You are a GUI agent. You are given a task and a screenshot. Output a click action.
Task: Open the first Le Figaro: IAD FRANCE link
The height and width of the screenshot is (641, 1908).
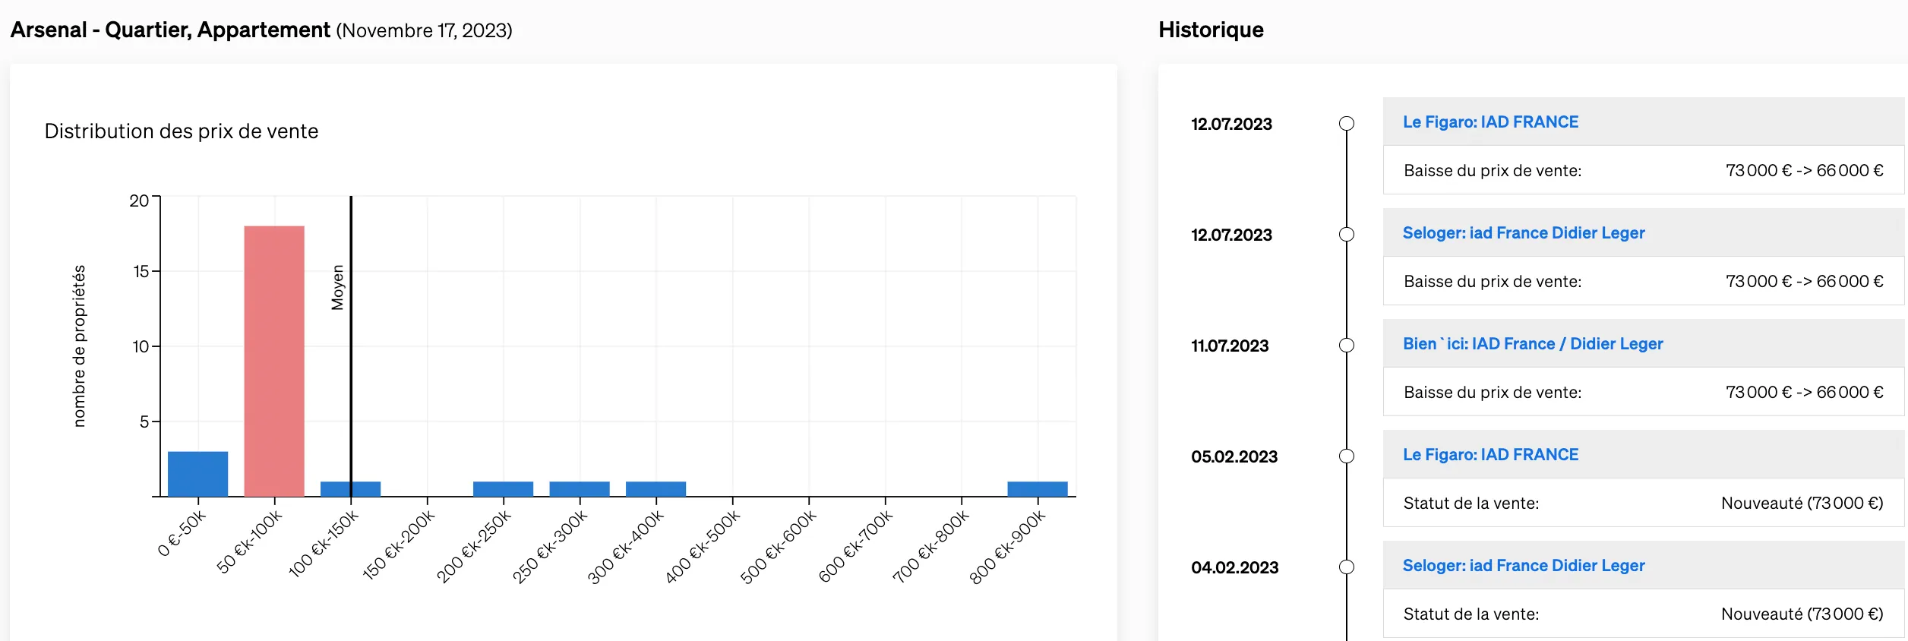pyautogui.click(x=1490, y=122)
